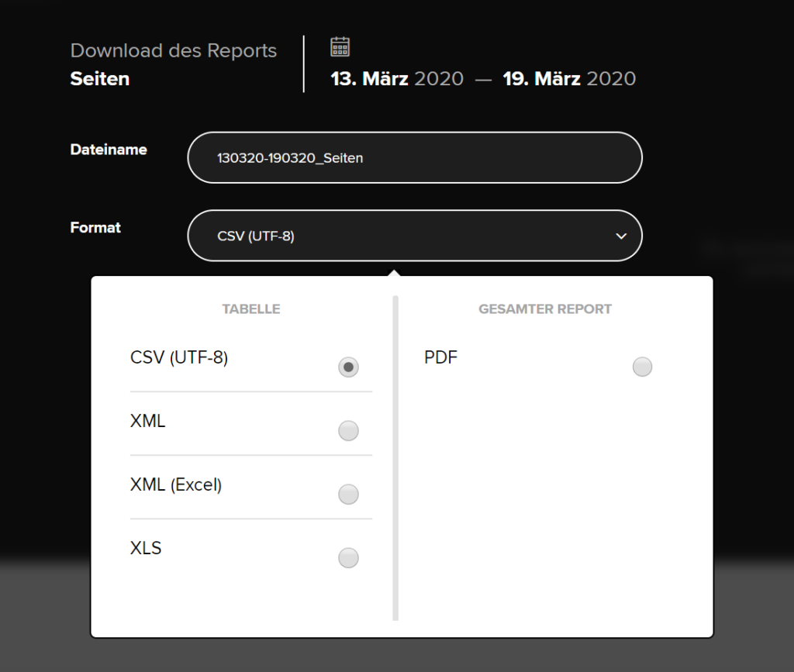Screen dimensions: 794x672
Task: Select the XML radio button
Action: [348, 431]
